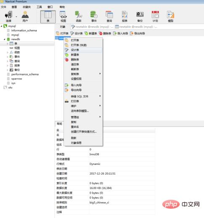This screenshot has width=204, height=218.
Task: Expand the 函数 node under newdb
Action: click(x=8, y=52)
